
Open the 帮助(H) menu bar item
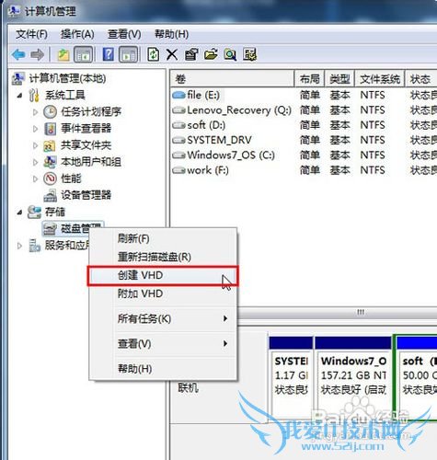tap(171, 34)
